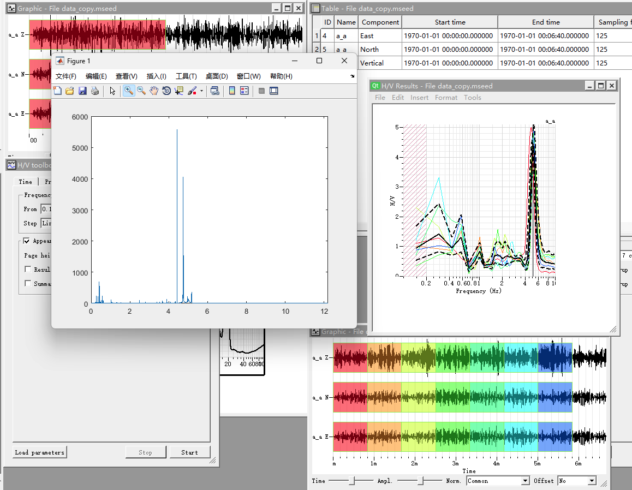
Task: Insert a legend via toolbar icon
Action: 245,91
